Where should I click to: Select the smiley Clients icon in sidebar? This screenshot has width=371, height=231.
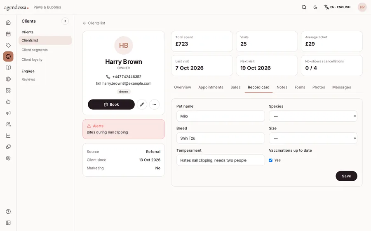click(8, 56)
